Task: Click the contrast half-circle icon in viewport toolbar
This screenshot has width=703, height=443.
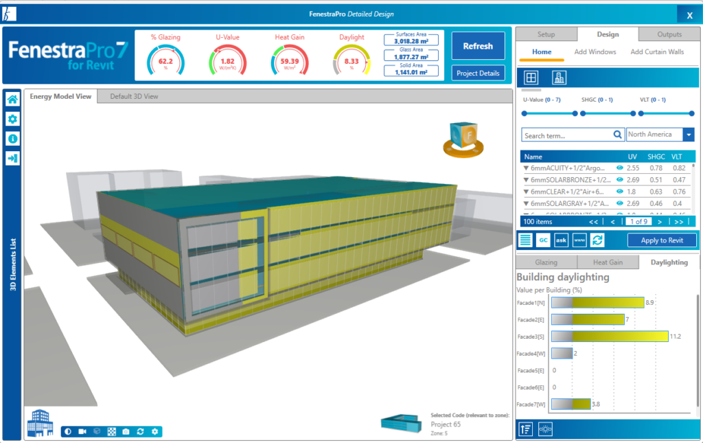Action: [68, 431]
